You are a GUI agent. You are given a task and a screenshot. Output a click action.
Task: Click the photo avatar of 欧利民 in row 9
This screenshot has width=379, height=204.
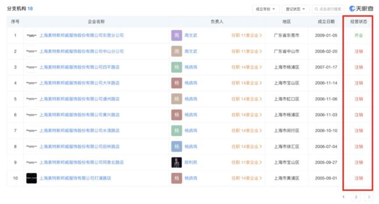(177, 162)
